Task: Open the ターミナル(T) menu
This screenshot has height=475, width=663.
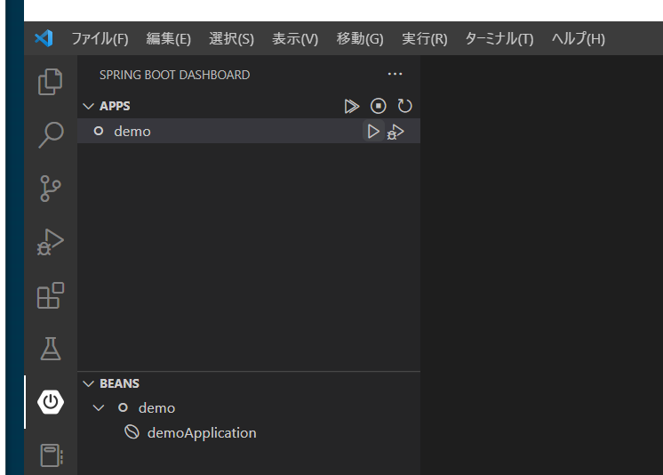Action: click(499, 39)
